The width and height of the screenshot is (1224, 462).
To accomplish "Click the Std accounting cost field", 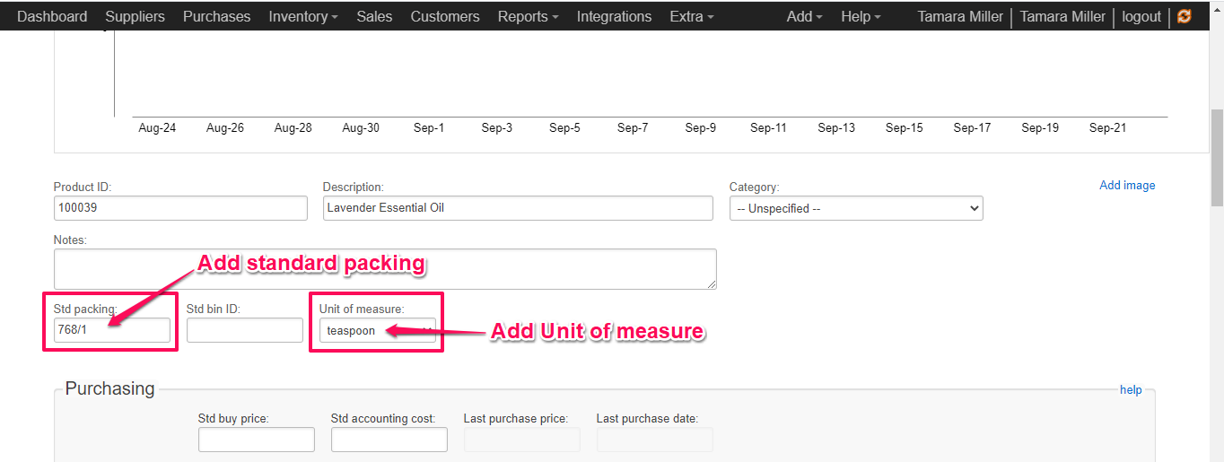I will pos(389,440).
